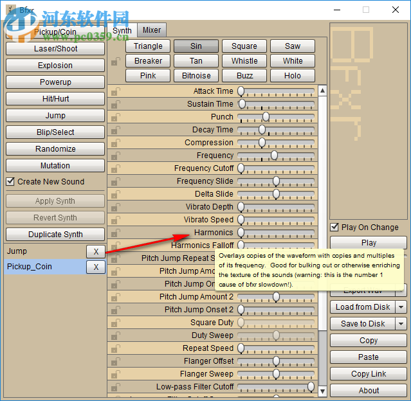Open Save to Disk dropdown arrow
Image resolution: width=411 pixels, height=401 pixels.
point(401,324)
